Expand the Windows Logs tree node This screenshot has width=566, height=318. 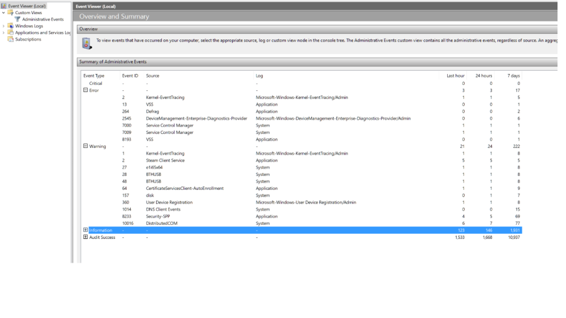point(3,26)
